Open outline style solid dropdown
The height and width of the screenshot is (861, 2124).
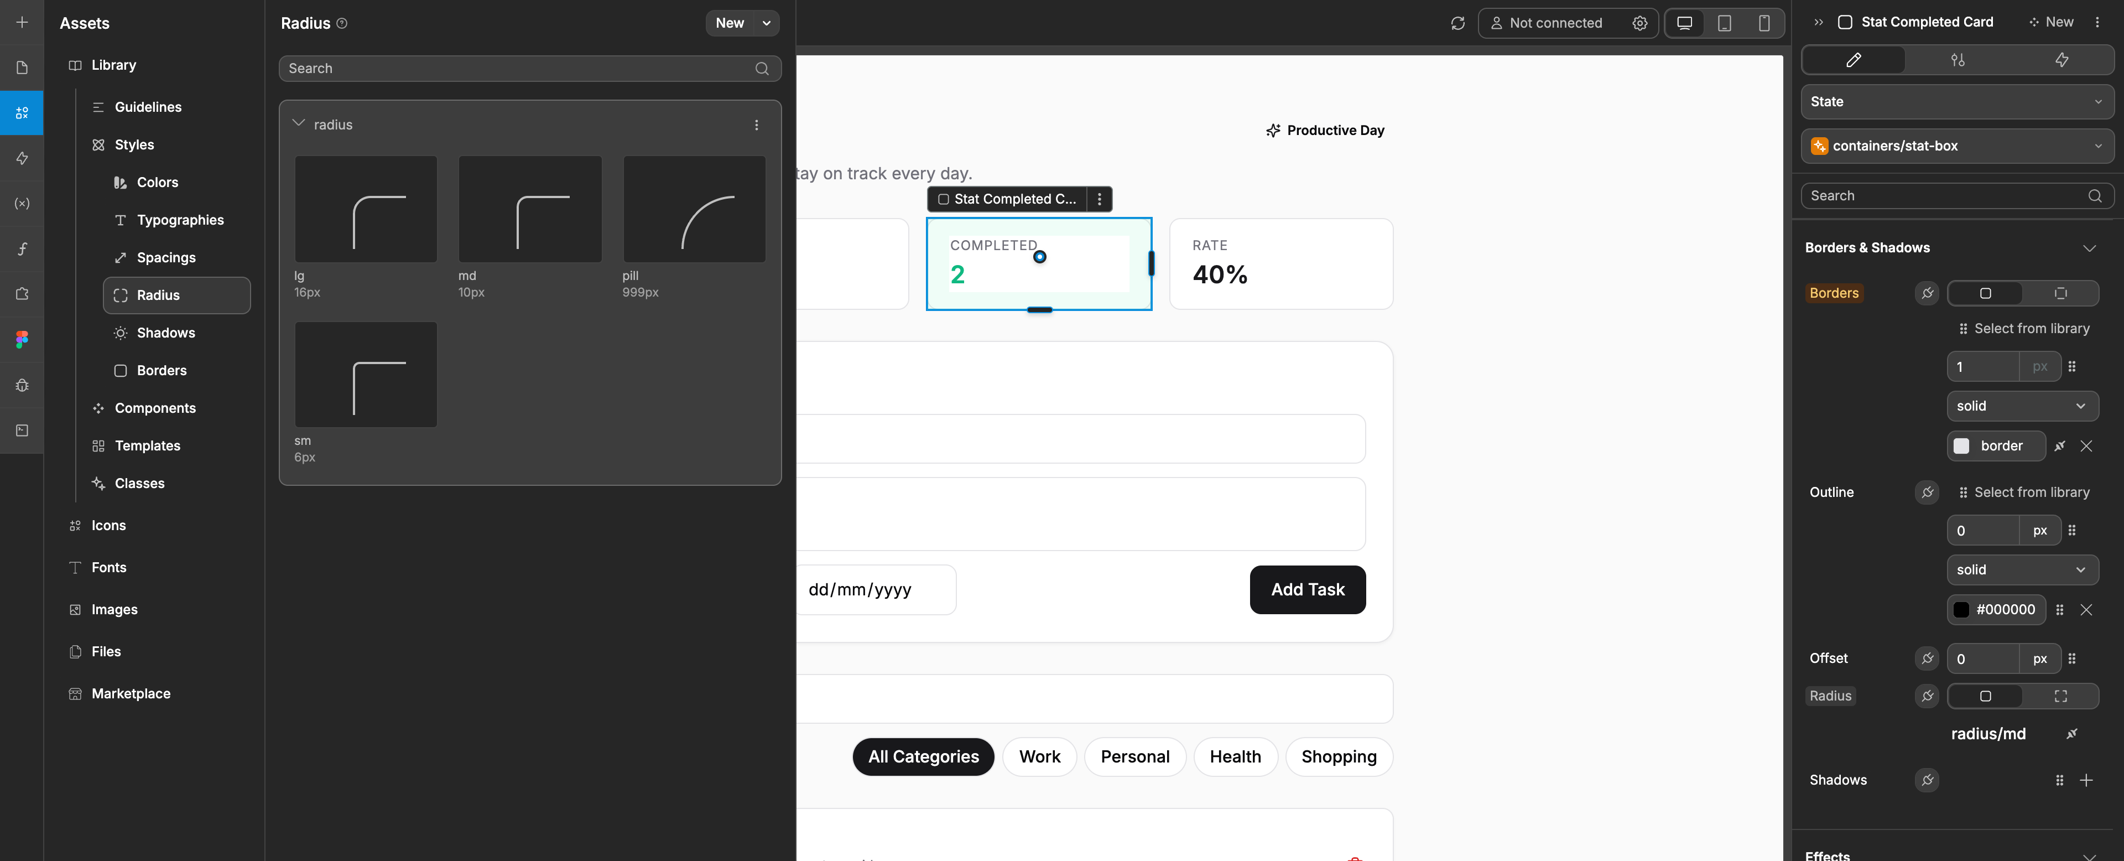pos(2023,569)
